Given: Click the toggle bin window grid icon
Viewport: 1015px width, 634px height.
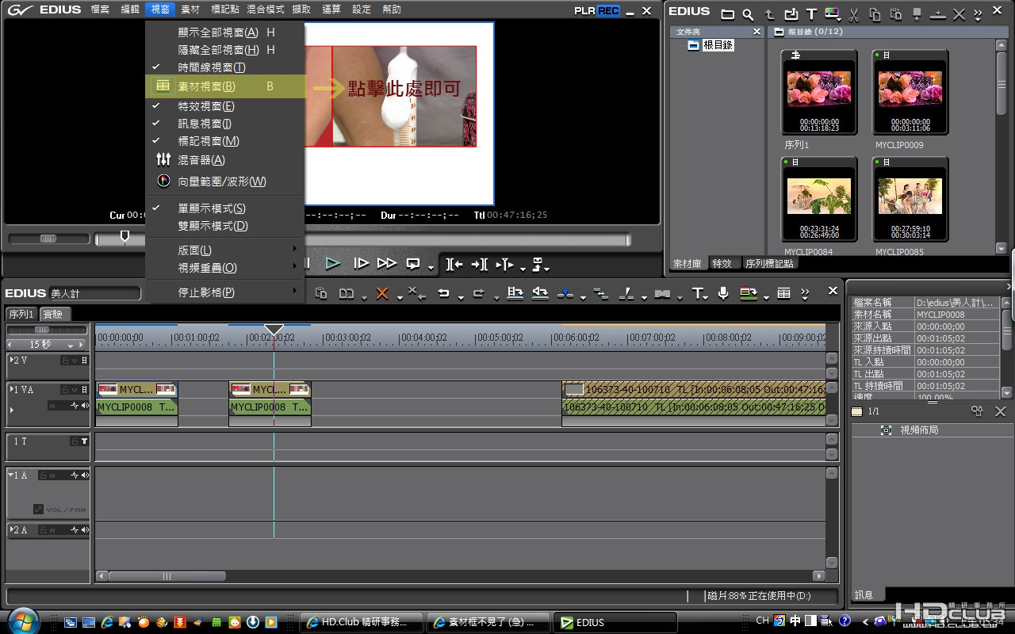Looking at the screenshot, I should [783, 293].
